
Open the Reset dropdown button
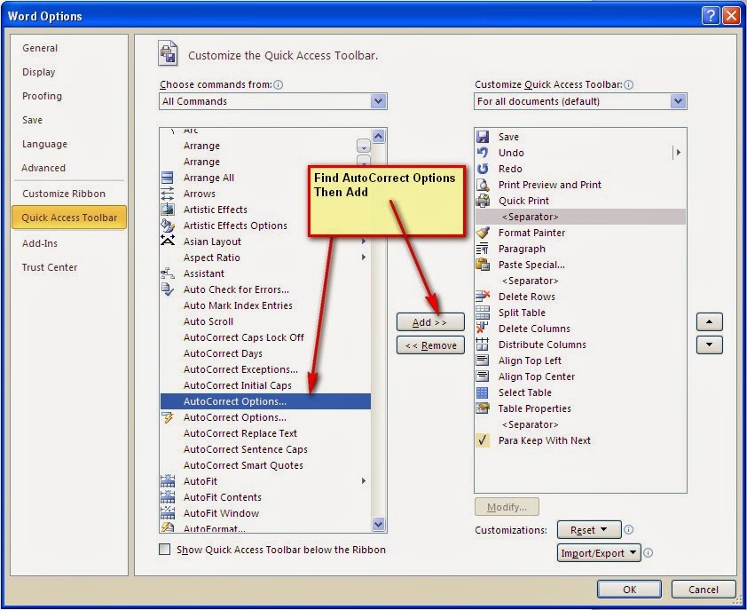589,530
